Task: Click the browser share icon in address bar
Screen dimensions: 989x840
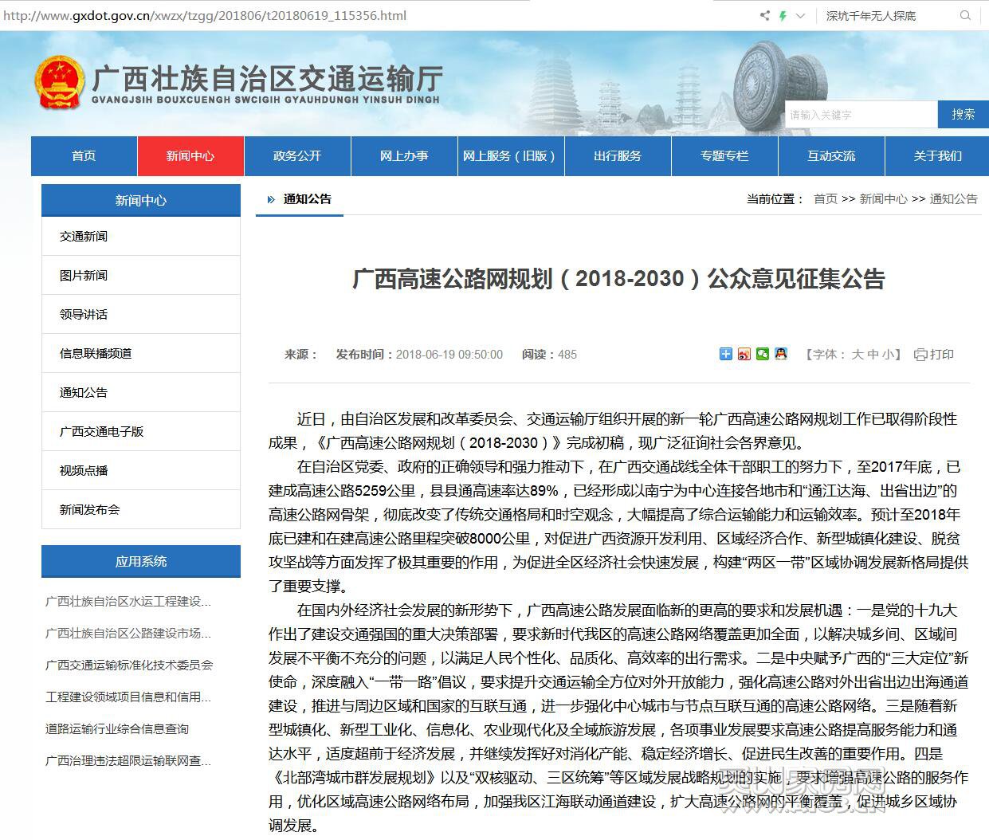Action: pos(765,15)
